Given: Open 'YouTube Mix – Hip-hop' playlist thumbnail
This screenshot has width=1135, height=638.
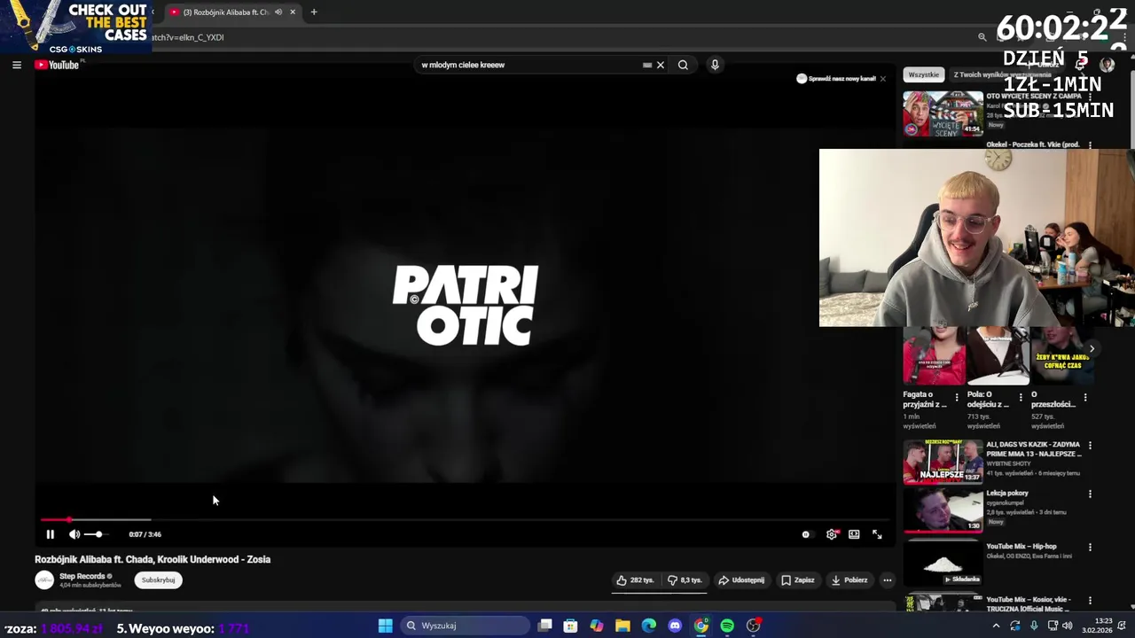Looking at the screenshot, I should pos(943,564).
